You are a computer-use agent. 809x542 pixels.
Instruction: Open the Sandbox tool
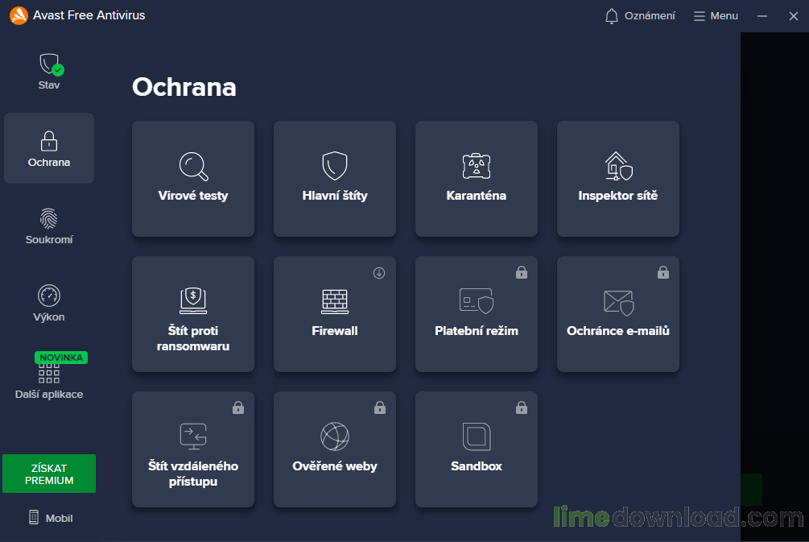tap(476, 449)
